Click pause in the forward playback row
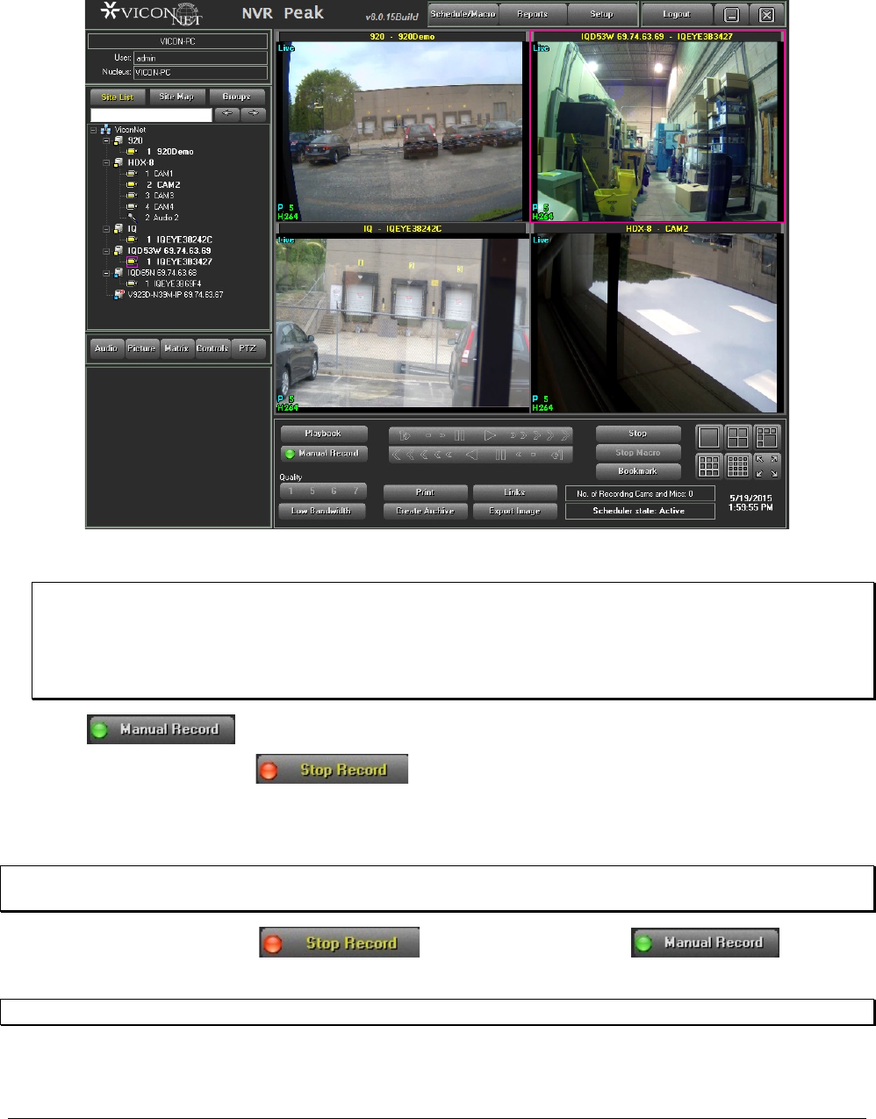The width and height of the screenshot is (876, 1119). click(x=460, y=434)
